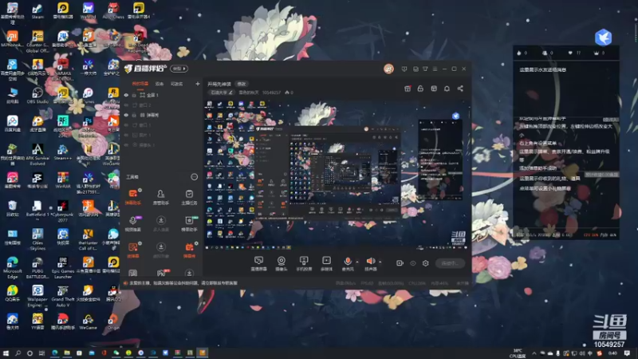Screen dimensions: 638x359
Task: Open the OBS Studio desktop shortcut
Action: click(37, 95)
